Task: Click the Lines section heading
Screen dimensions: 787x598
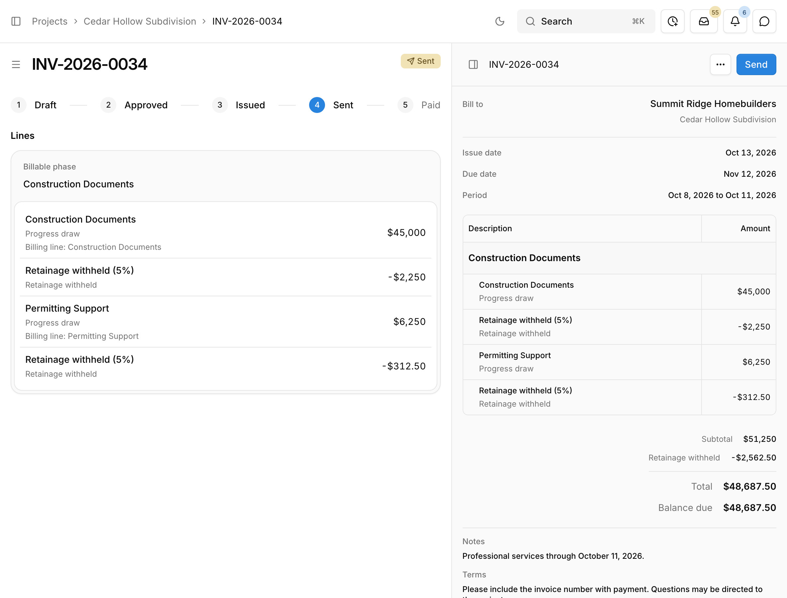Action: [x=23, y=136]
